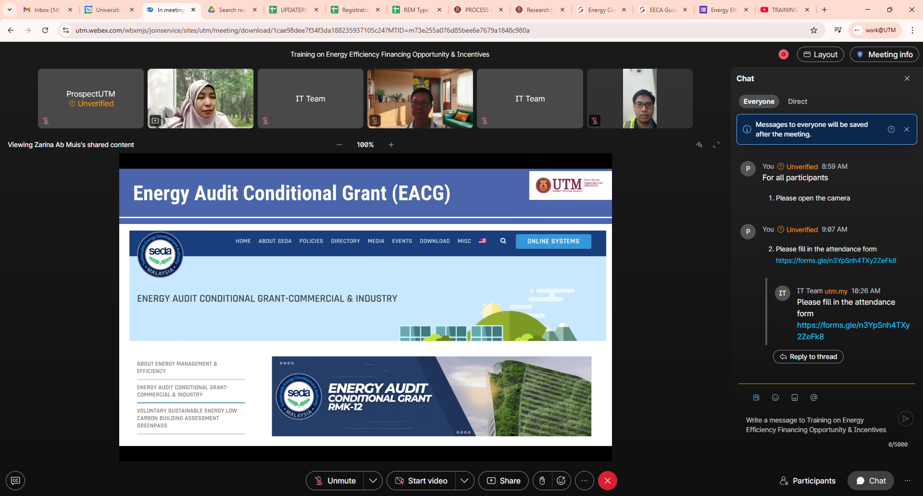Switch to the Direct chat tab

point(797,101)
